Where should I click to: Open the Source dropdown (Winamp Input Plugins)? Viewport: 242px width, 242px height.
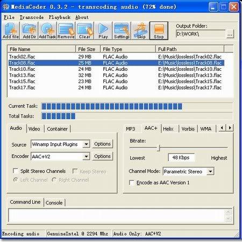(86, 144)
